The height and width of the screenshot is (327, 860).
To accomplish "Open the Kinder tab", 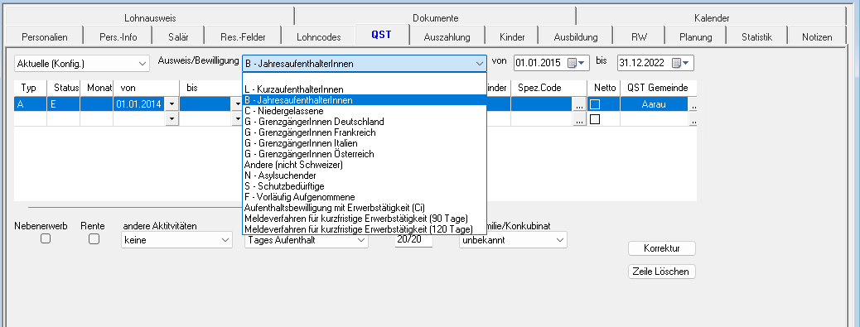I will (512, 37).
